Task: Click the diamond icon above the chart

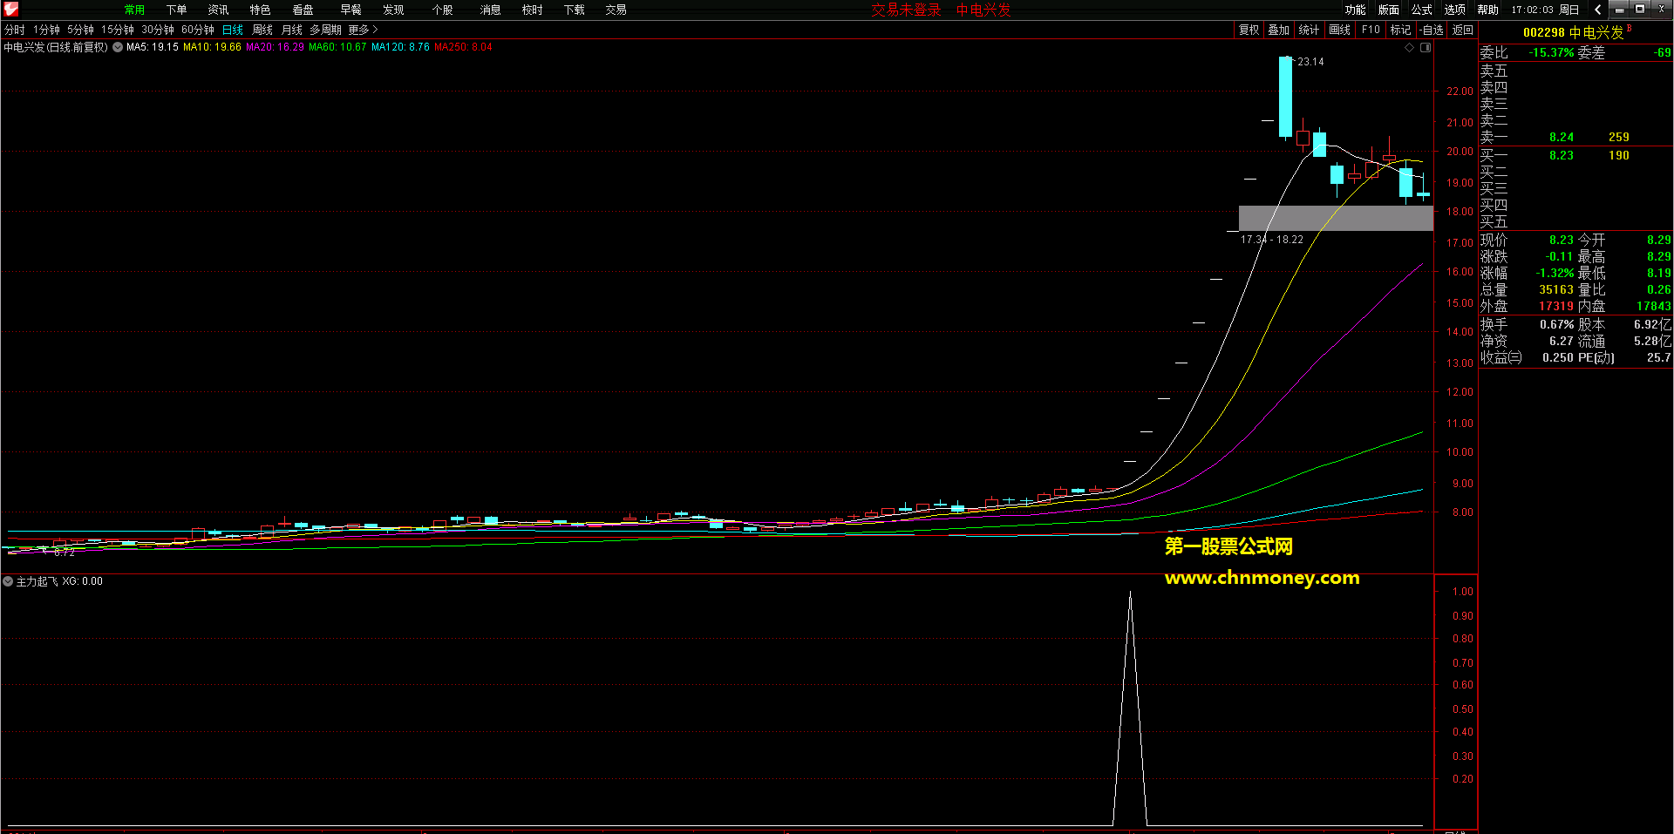Action: click(x=1409, y=48)
